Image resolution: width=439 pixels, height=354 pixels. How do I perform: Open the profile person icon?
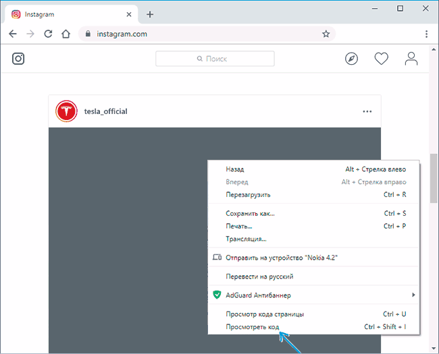[411, 59]
